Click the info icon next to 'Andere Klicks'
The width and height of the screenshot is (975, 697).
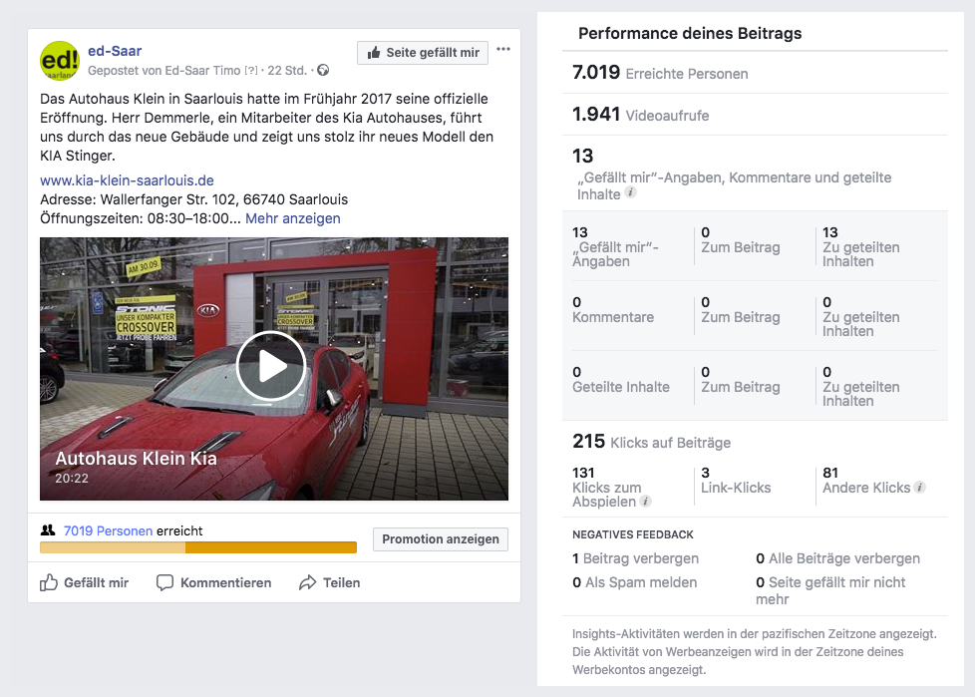point(920,488)
